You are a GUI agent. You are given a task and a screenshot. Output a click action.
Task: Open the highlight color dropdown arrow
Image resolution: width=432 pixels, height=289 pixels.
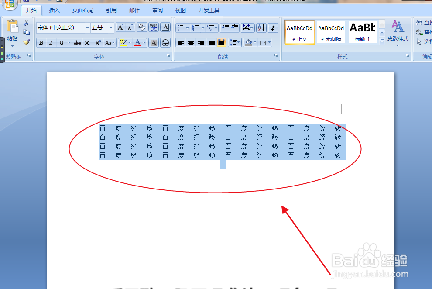[x=130, y=43]
